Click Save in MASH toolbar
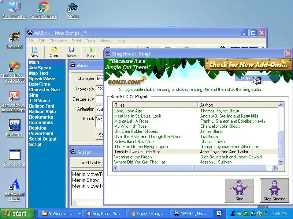Viewport: 293px width, 219px height. coord(71,52)
